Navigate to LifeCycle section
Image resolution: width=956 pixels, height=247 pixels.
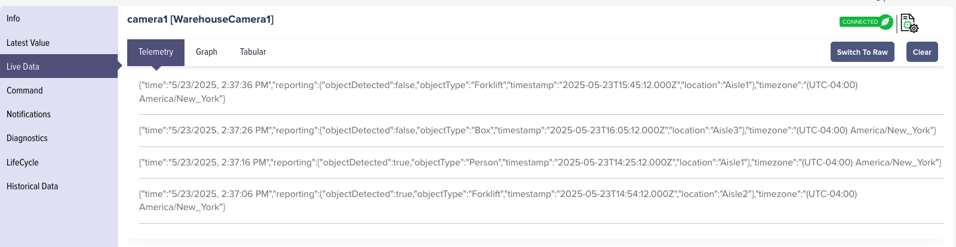point(23,162)
